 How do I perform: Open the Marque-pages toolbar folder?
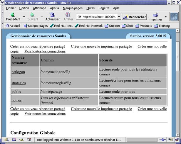pyautogui.click(x=36, y=26)
